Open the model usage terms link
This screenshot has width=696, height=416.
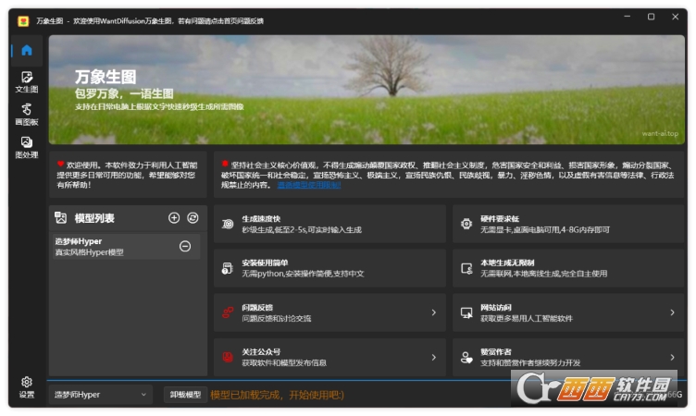[309, 185]
